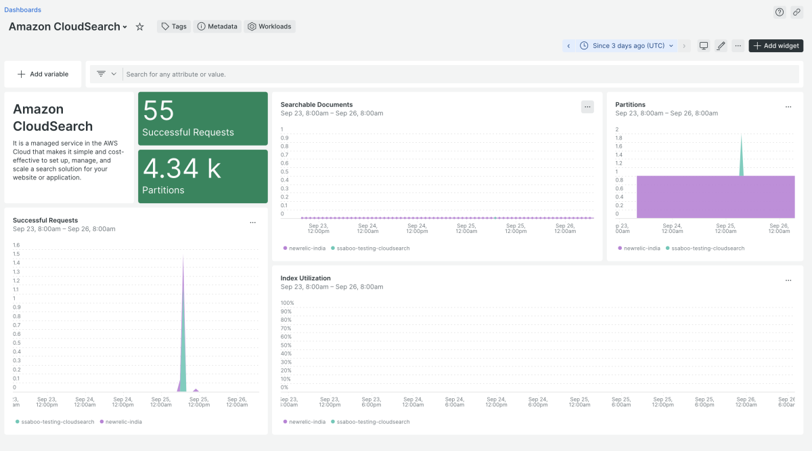The width and height of the screenshot is (812, 451).
Task: Open the Index Utilization widget ellipsis menu
Action: pos(788,280)
